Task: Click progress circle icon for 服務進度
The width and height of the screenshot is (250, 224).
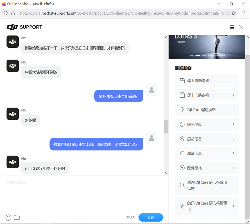Action: pyautogui.click(x=182, y=124)
